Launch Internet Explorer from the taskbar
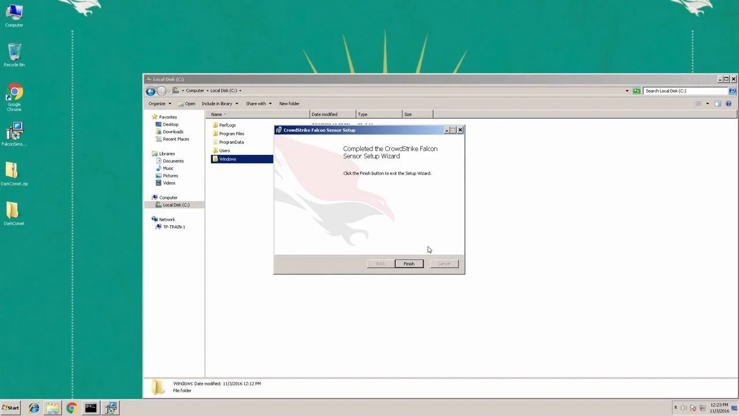Image resolution: width=739 pixels, height=416 pixels. pyautogui.click(x=34, y=408)
